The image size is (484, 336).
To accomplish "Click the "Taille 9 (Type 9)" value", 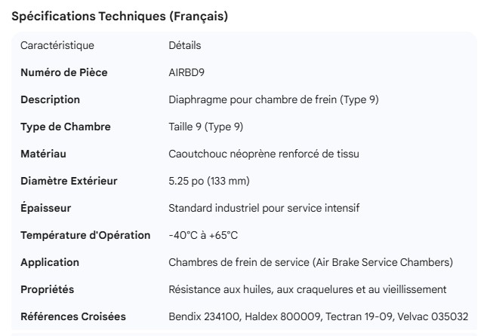I will 206,127.
